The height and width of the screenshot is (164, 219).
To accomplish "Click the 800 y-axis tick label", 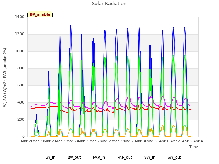I will (x=21, y=68).
